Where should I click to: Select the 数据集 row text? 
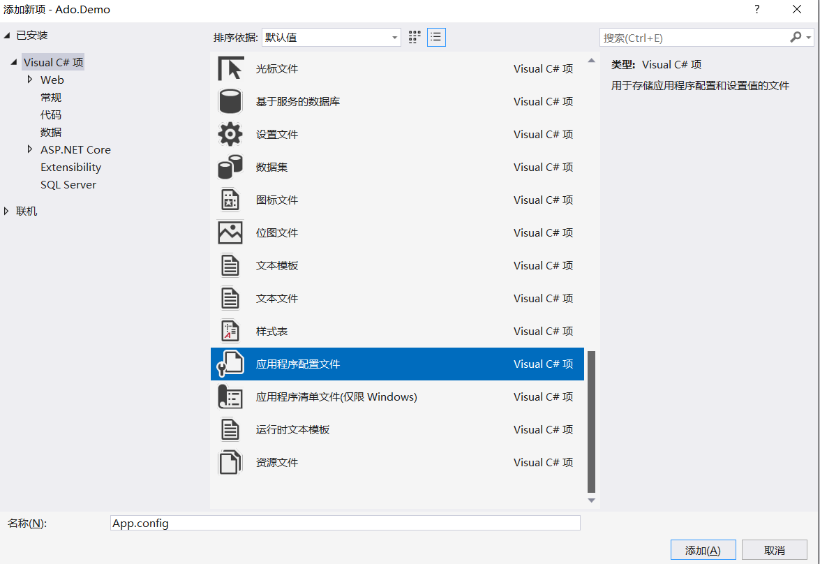(271, 168)
